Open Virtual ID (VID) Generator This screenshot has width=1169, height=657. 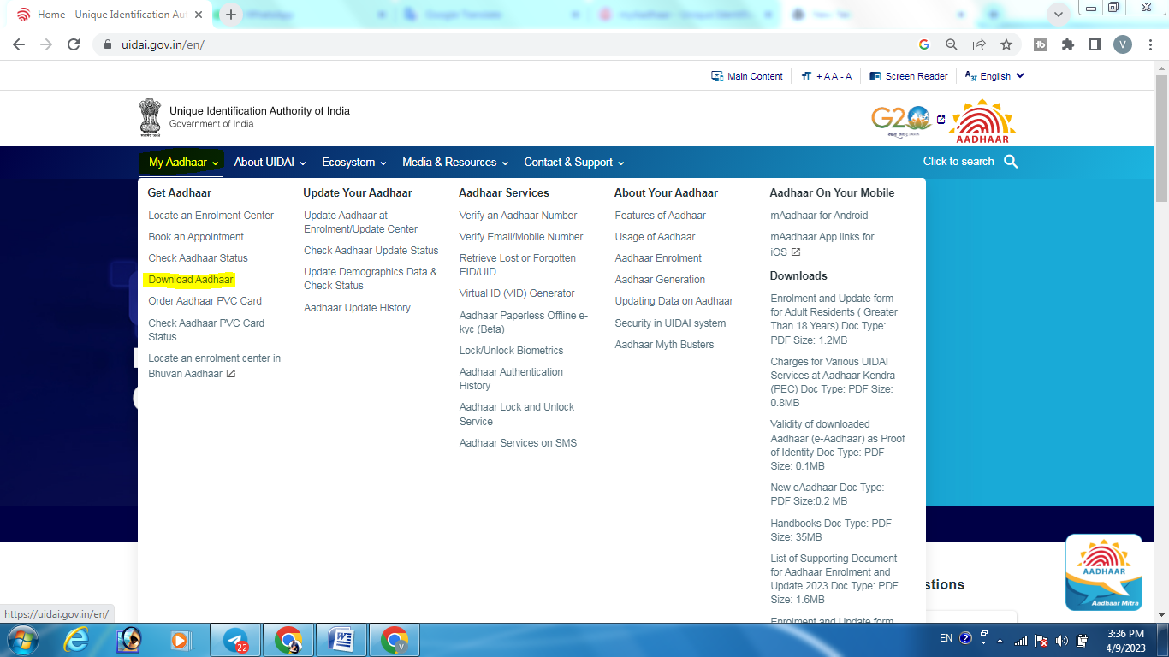coord(517,293)
